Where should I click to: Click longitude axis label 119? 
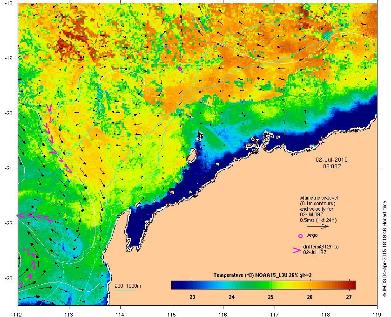pos(377,314)
